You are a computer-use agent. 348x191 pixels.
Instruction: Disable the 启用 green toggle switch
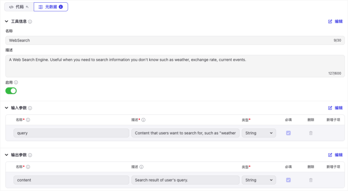11,91
